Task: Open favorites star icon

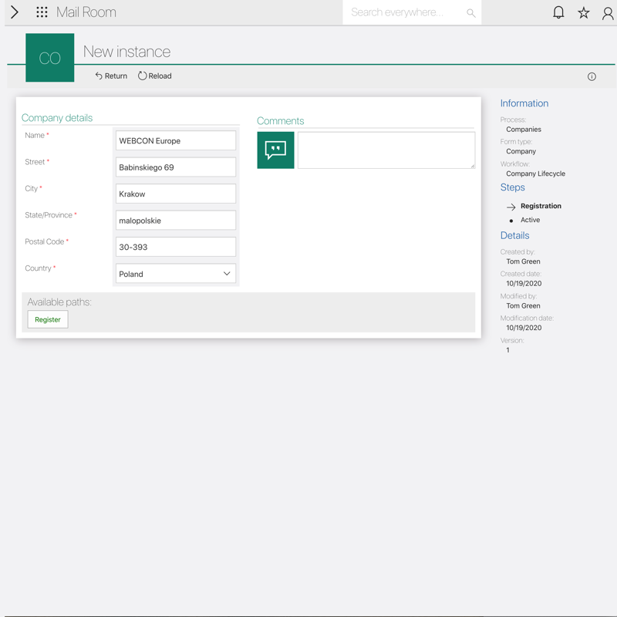Action: coord(584,12)
